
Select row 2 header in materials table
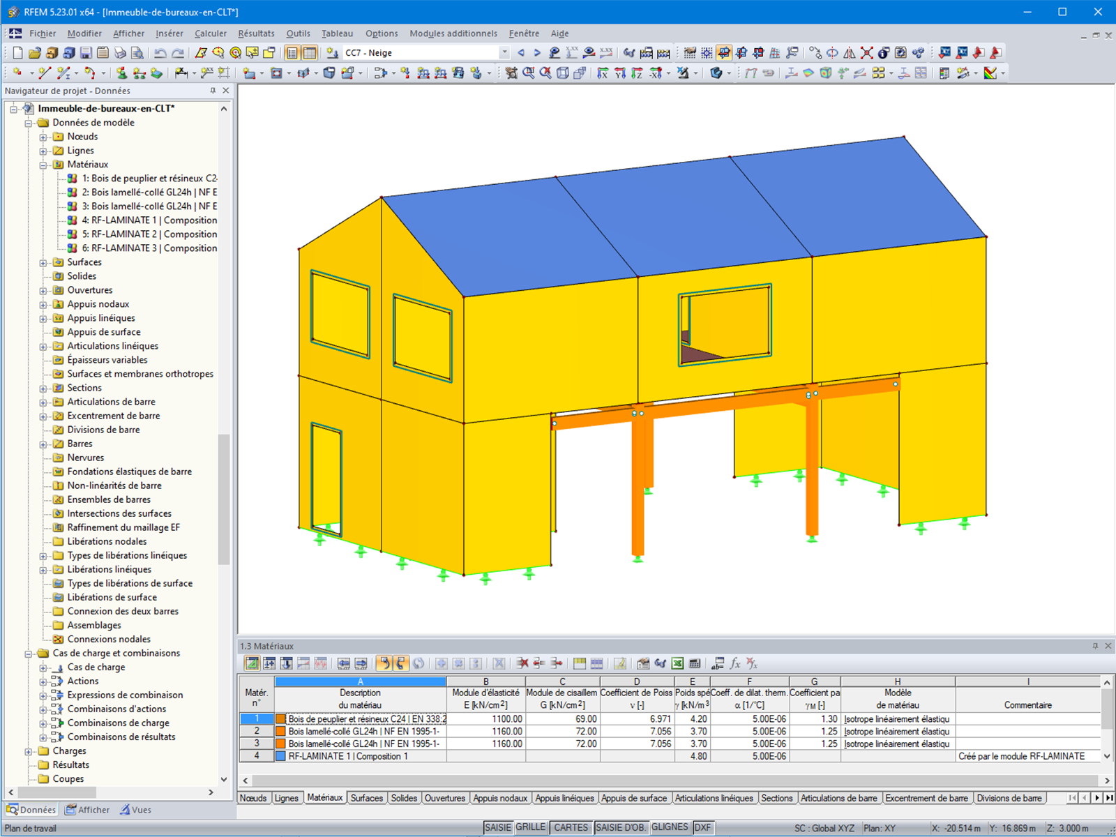coord(257,732)
